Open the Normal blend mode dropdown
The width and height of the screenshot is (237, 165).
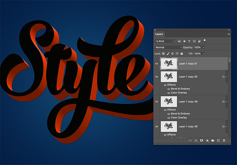tap(168, 47)
